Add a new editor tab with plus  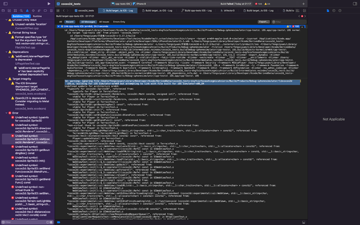pyautogui.click(x=303, y=4)
